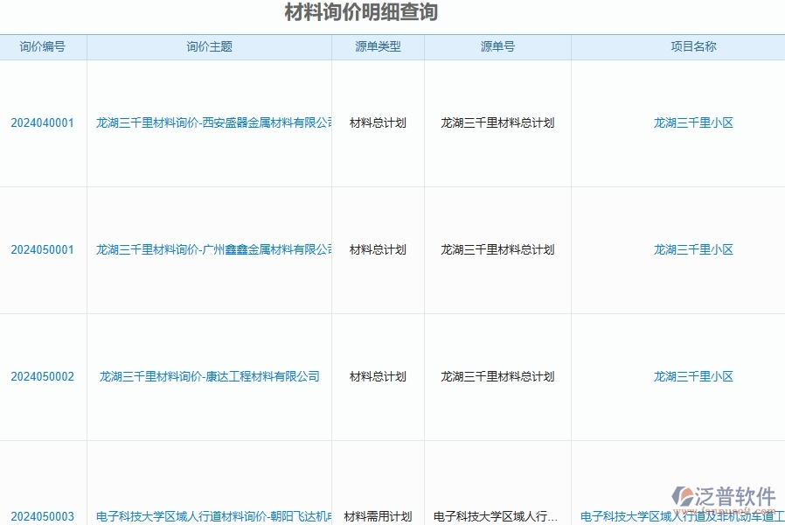The image size is (785, 525).
Task: Select 龙湖三千里材料总计划 in first row
Action: pos(497,122)
